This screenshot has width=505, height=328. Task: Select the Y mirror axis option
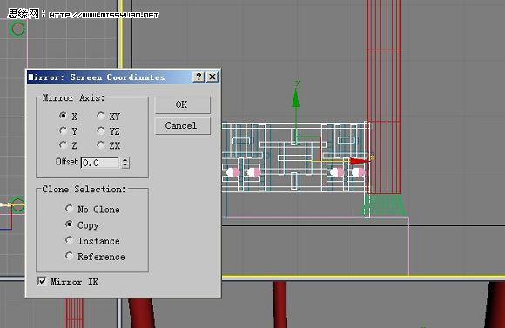[x=64, y=131]
